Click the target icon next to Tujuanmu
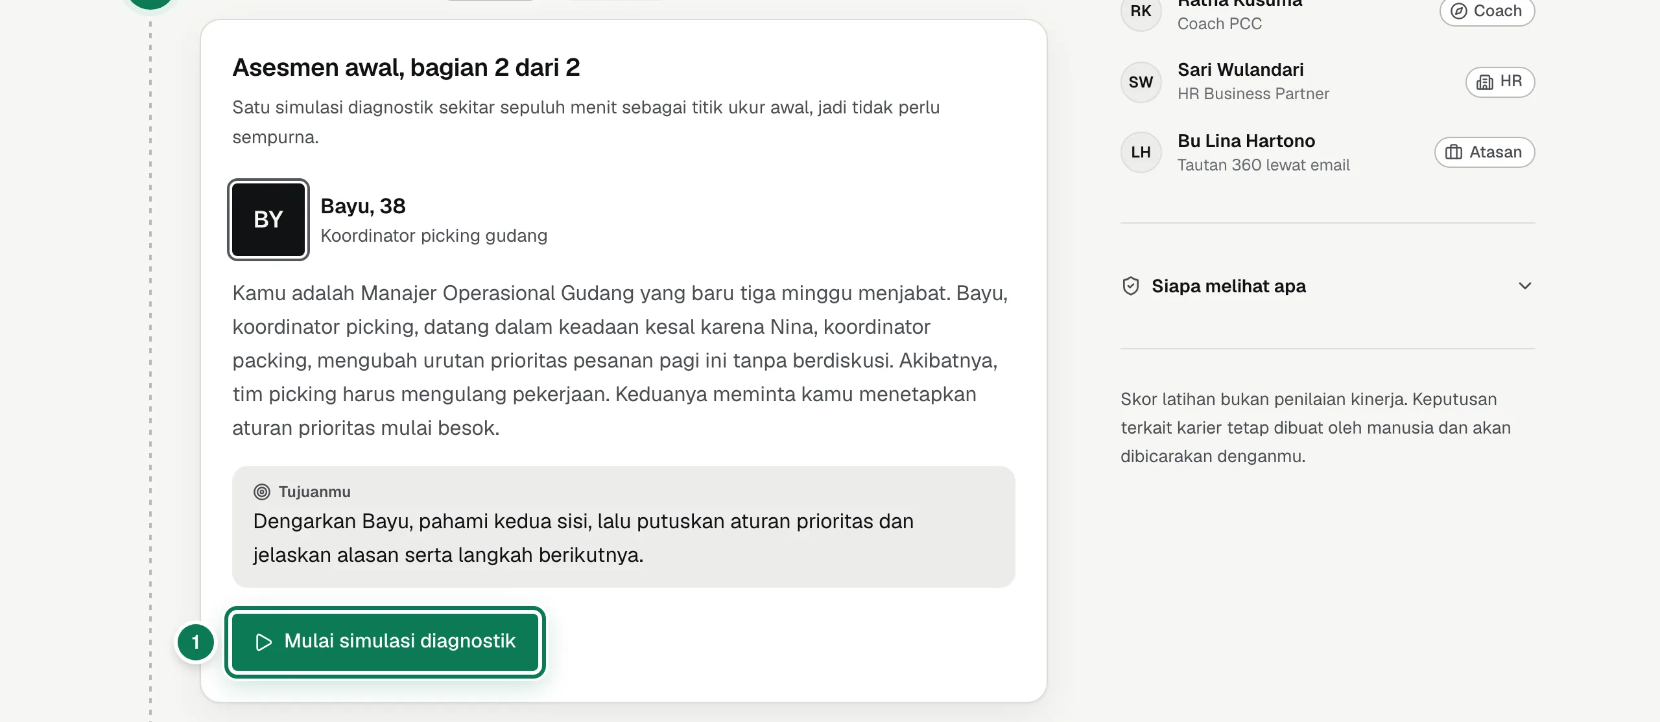Screen dimensions: 1660x722 (262, 492)
